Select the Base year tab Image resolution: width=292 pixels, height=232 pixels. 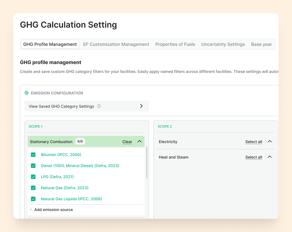[x=261, y=44]
